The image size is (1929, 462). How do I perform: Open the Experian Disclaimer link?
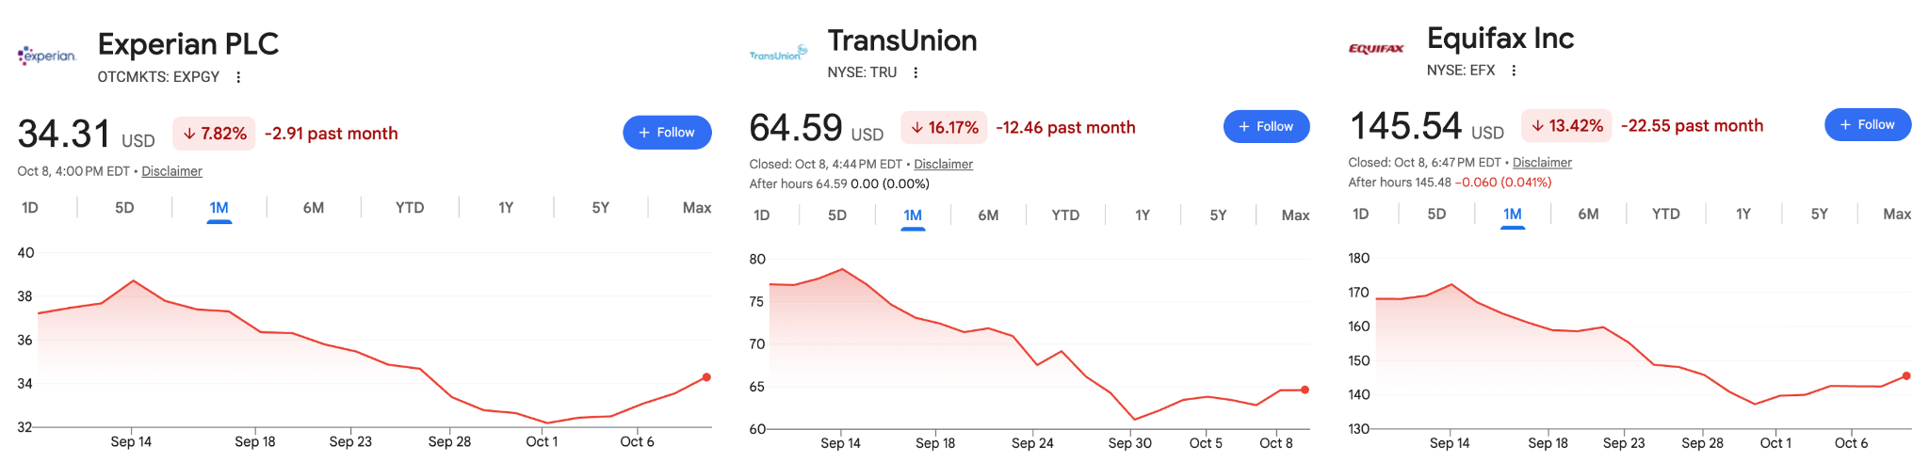click(171, 171)
